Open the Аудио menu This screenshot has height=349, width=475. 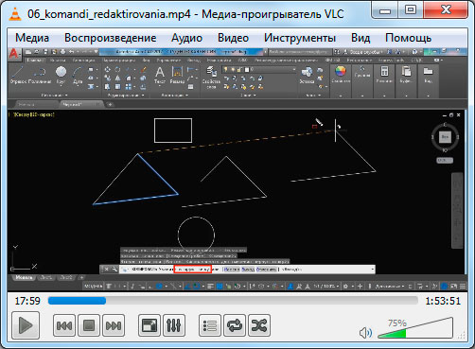186,38
